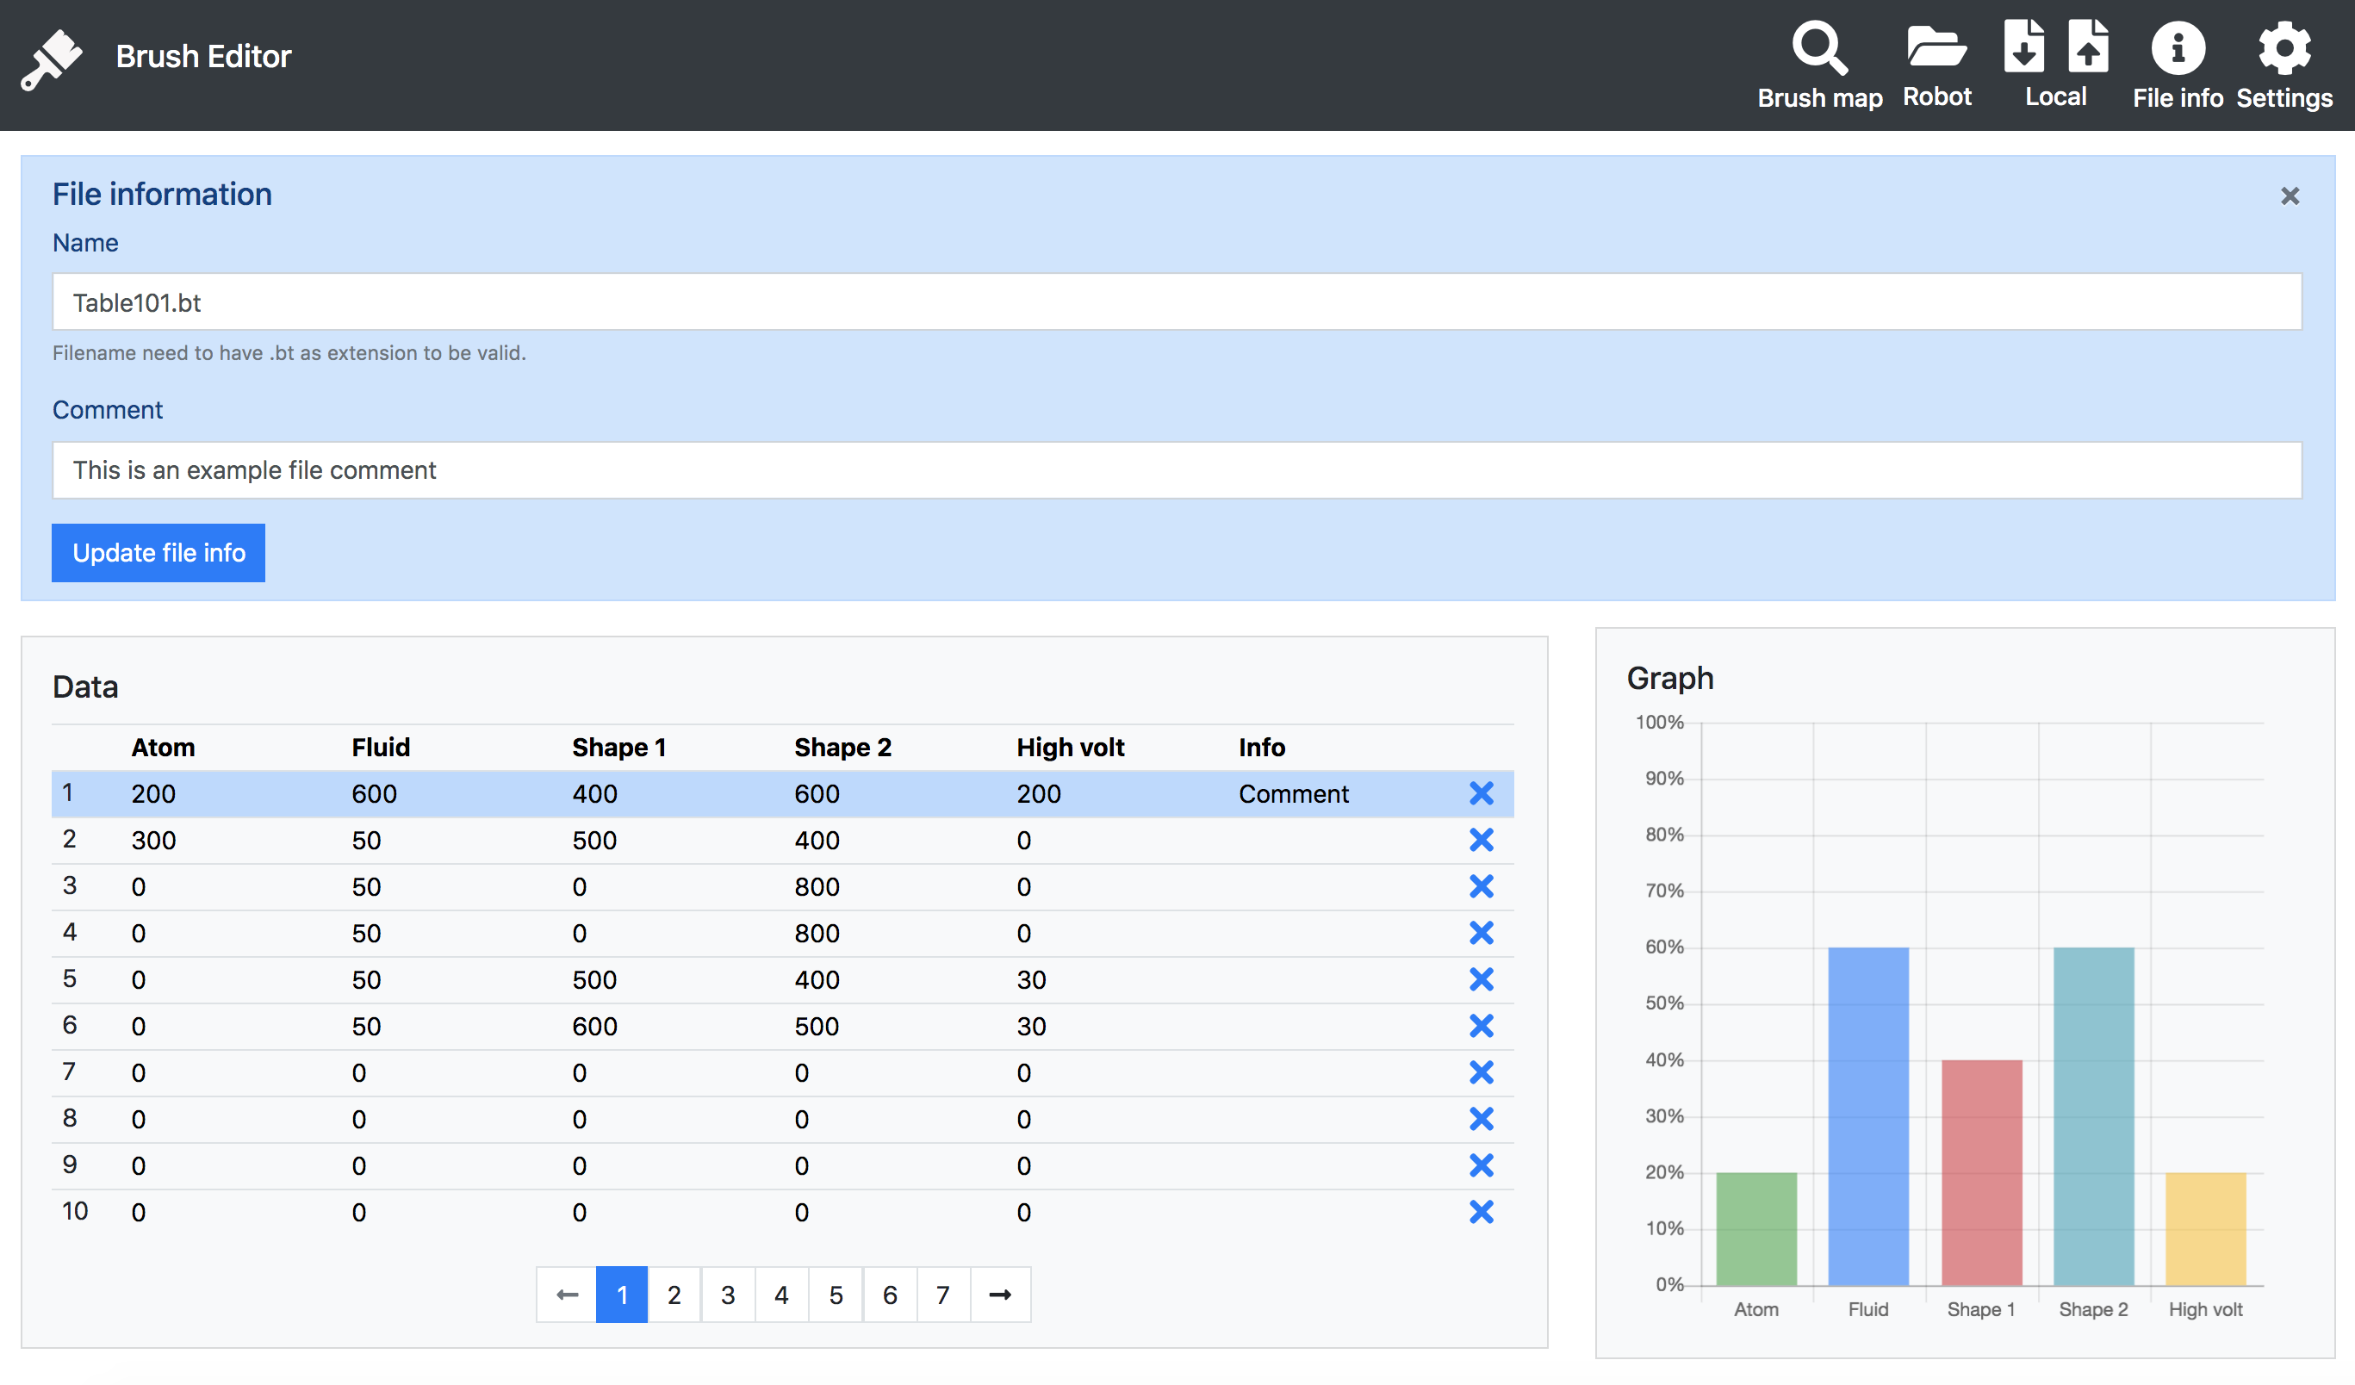Click the Name field containing Table101.bt
The height and width of the screenshot is (1385, 2355).
tap(1177, 301)
